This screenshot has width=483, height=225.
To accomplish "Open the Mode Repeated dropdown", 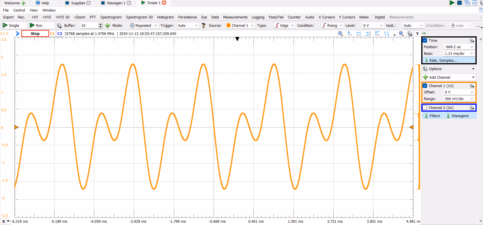I will pos(144,25).
